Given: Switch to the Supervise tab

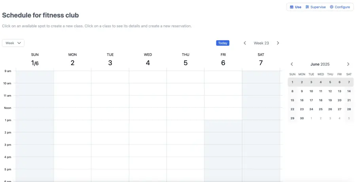Looking at the screenshot, I should (316, 7).
